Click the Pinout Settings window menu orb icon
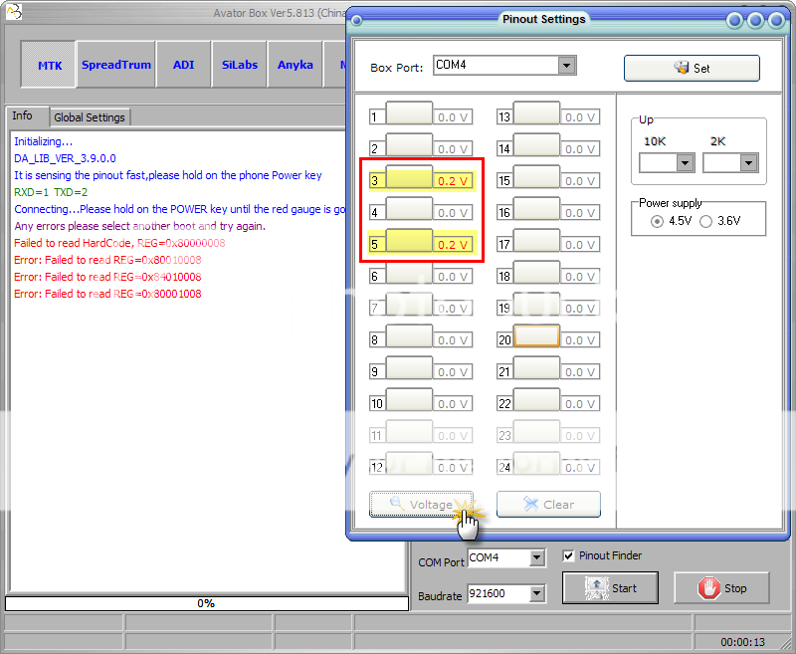This screenshot has width=796, height=654. coord(357,20)
